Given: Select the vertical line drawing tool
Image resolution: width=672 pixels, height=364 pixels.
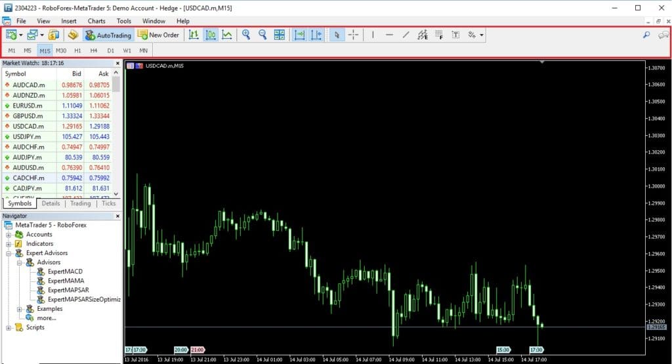Looking at the screenshot, I should (373, 35).
